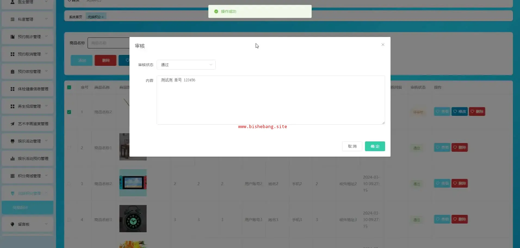Open the alarm clock thumbnail in row 4

[x=133, y=219]
